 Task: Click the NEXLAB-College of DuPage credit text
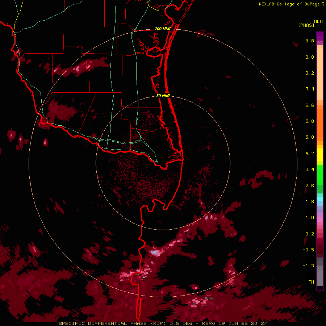291,4
